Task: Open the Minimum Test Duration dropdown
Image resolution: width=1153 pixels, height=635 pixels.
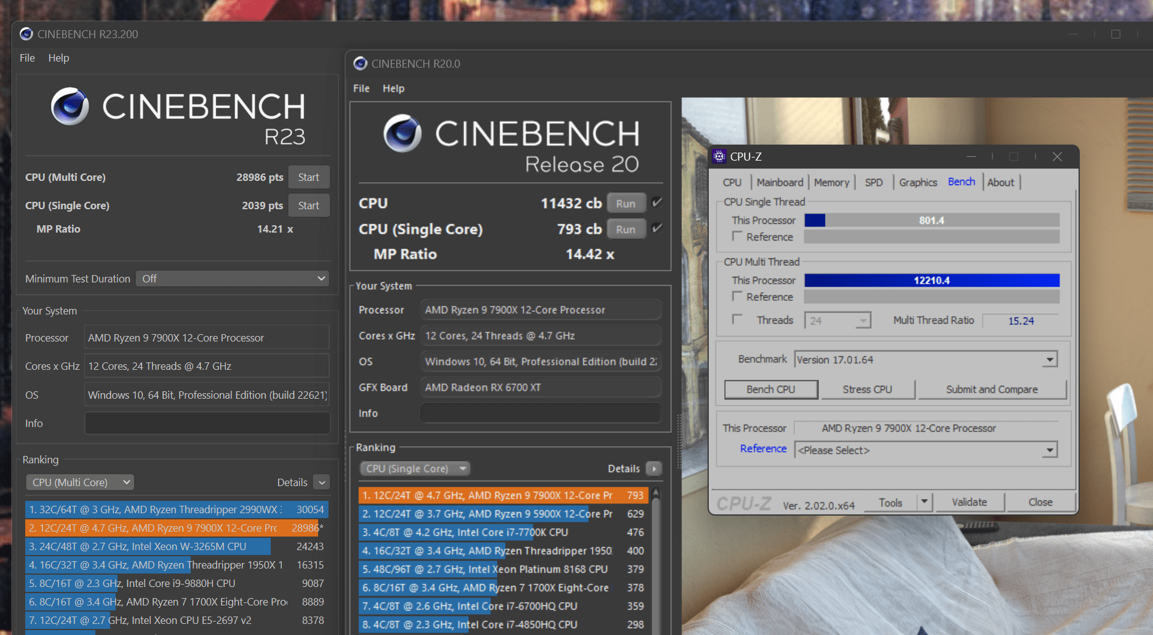Action: (x=233, y=279)
